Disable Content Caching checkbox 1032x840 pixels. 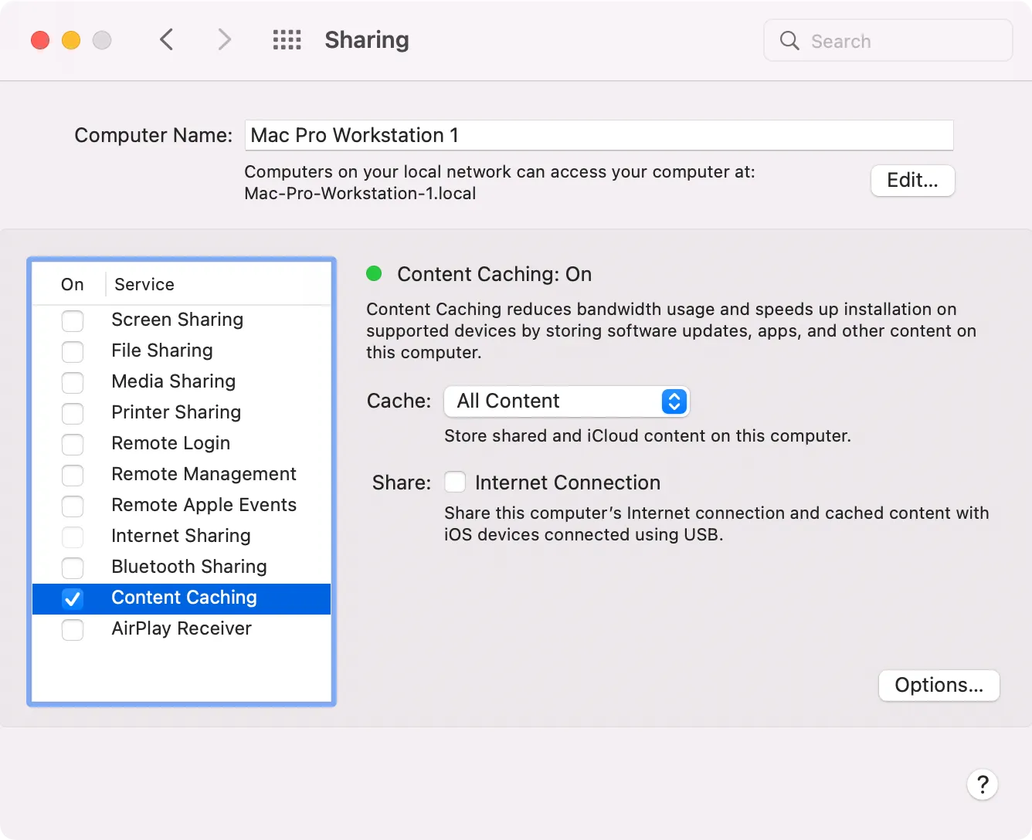(x=73, y=598)
